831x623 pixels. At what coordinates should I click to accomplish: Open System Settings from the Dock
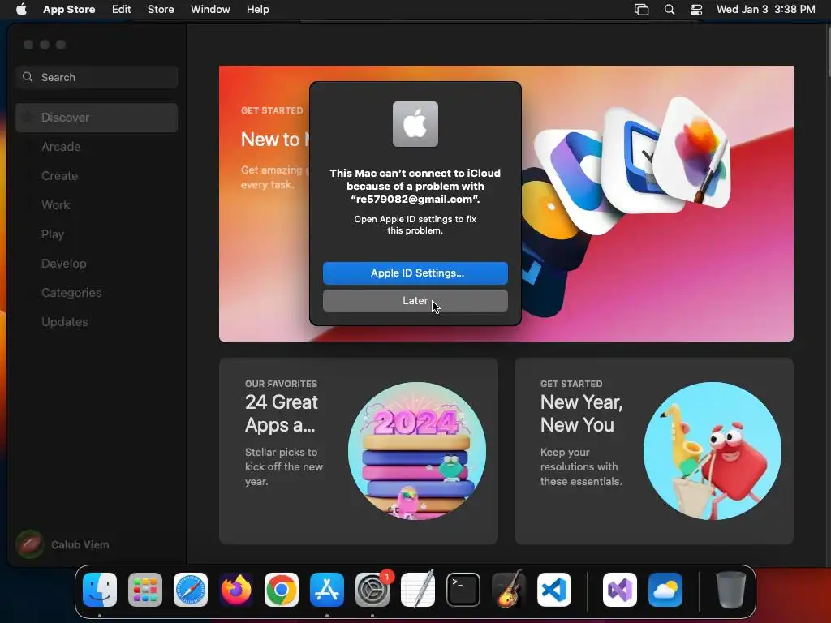372,590
